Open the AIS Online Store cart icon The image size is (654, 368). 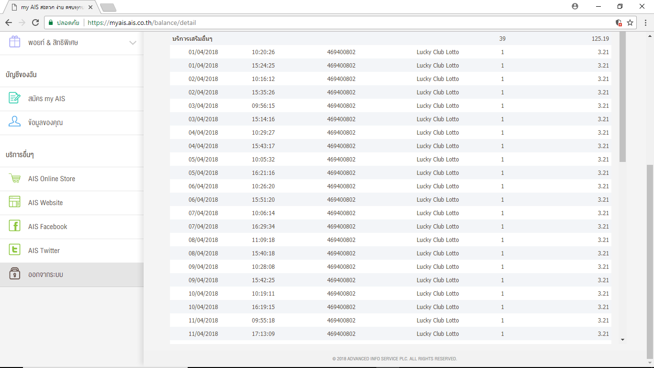click(15, 178)
